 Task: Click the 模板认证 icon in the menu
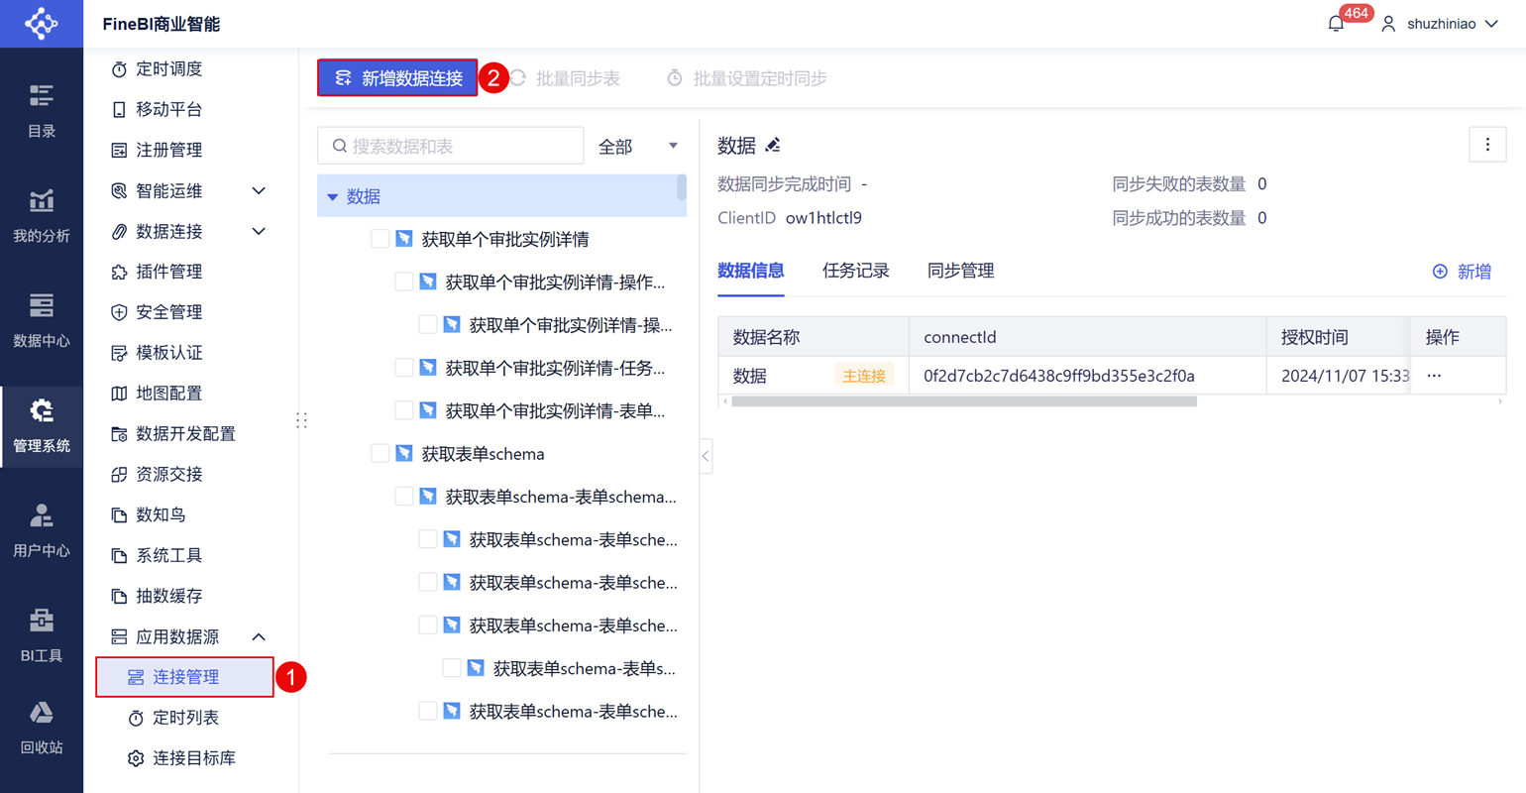point(119,353)
